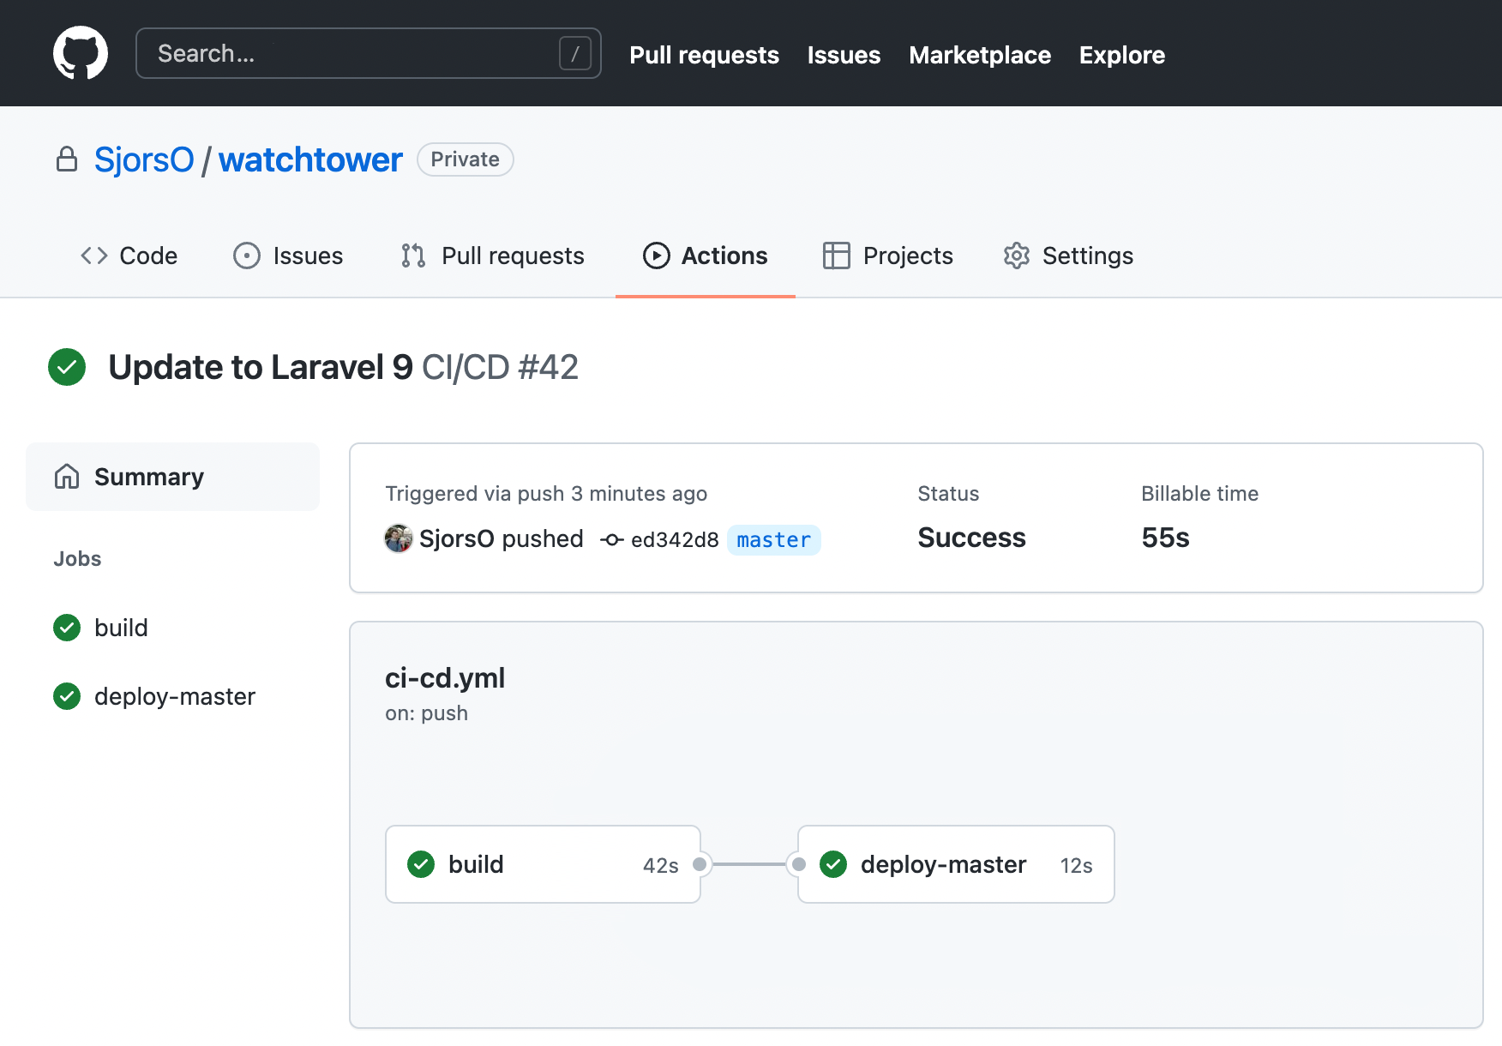Click the lock icon beside the repository name

point(67,159)
